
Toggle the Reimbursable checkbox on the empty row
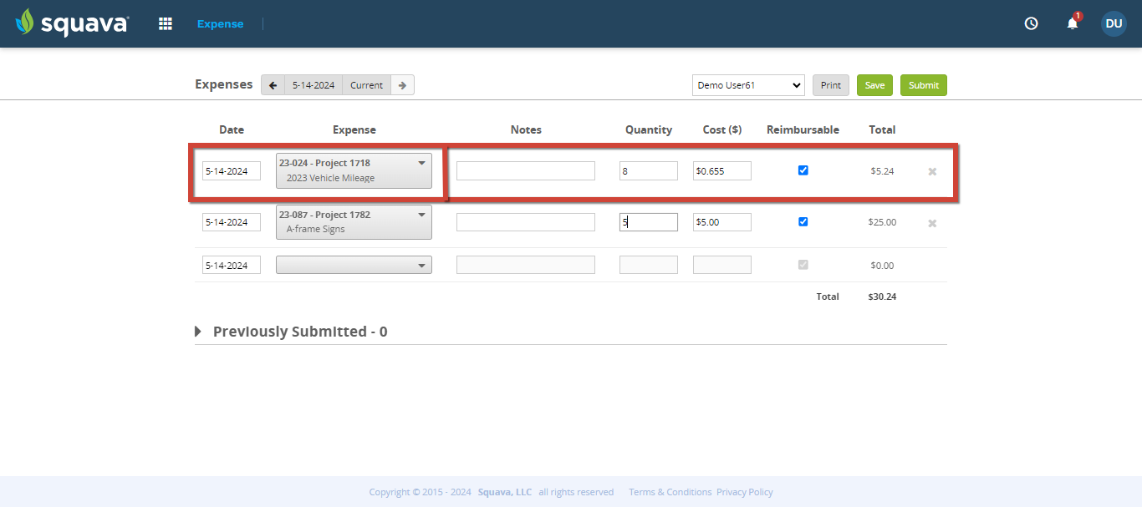[x=803, y=264]
